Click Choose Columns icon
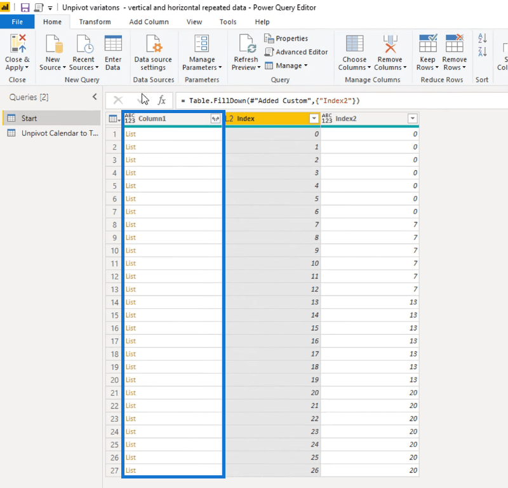This screenshot has width=508, height=488. click(354, 43)
